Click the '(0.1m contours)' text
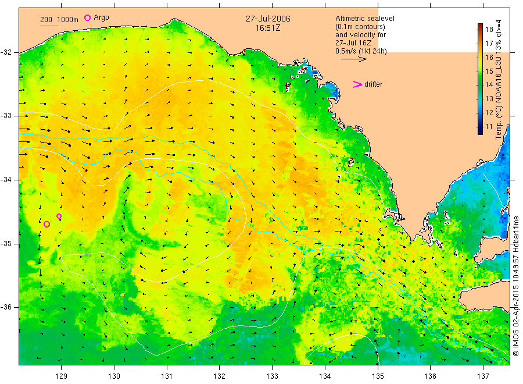Image resolution: width=523 pixels, height=384 pixels. click(360, 27)
